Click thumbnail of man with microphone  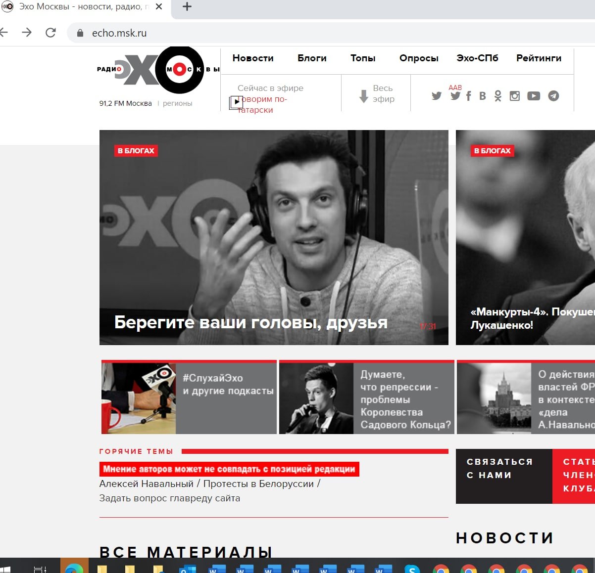[x=316, y=398]
